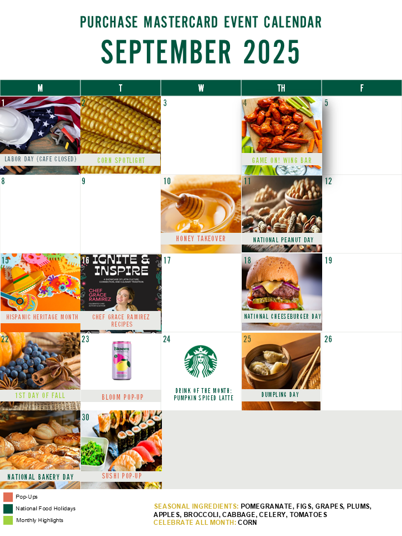Click the Pumpkin Spiced Latte drink text

[x=203, y=398]
